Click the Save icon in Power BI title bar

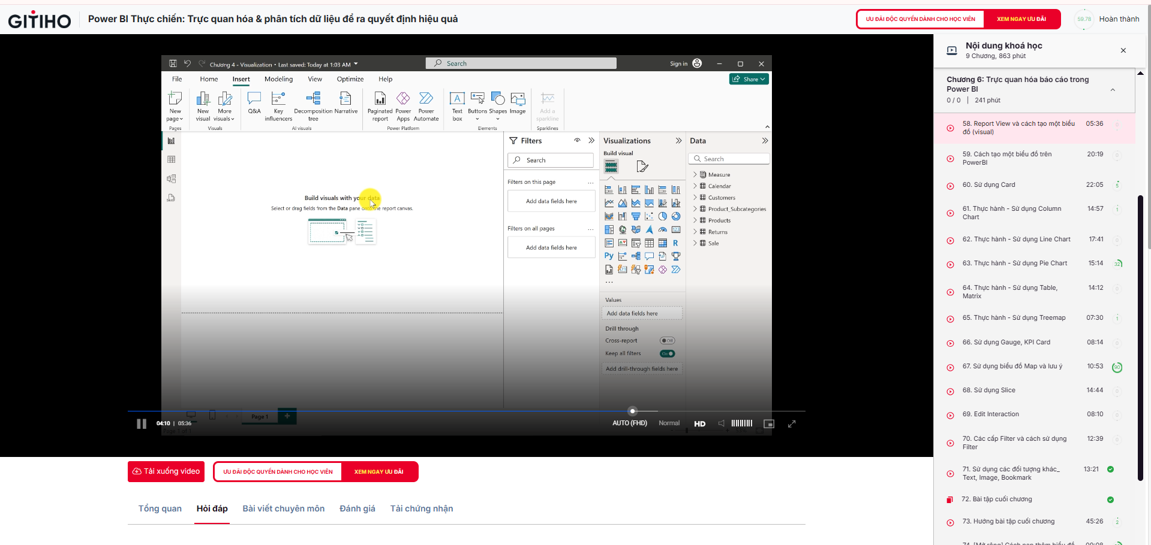coord(173,63)
